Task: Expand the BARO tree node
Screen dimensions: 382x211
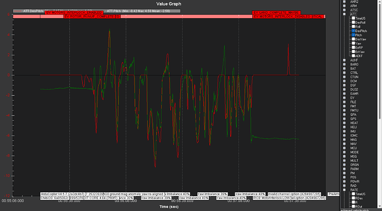Action: tap(344, 64)
